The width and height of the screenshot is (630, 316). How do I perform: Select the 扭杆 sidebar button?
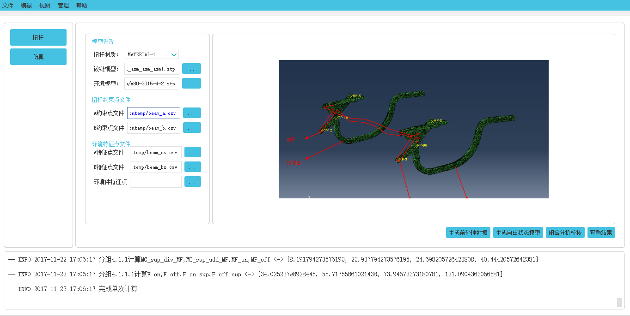tap(38, 37)
